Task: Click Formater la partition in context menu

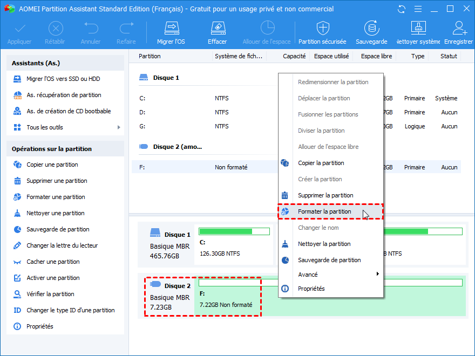Action: coord(331,211)
